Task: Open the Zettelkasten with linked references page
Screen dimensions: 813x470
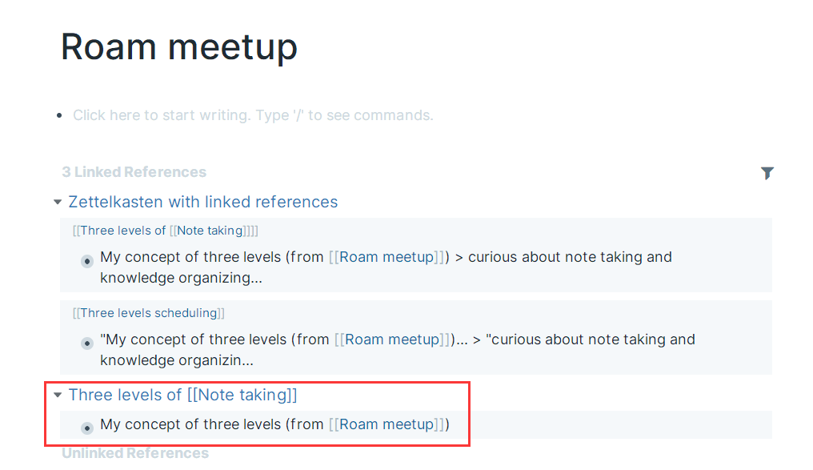Action: [203, 202]
